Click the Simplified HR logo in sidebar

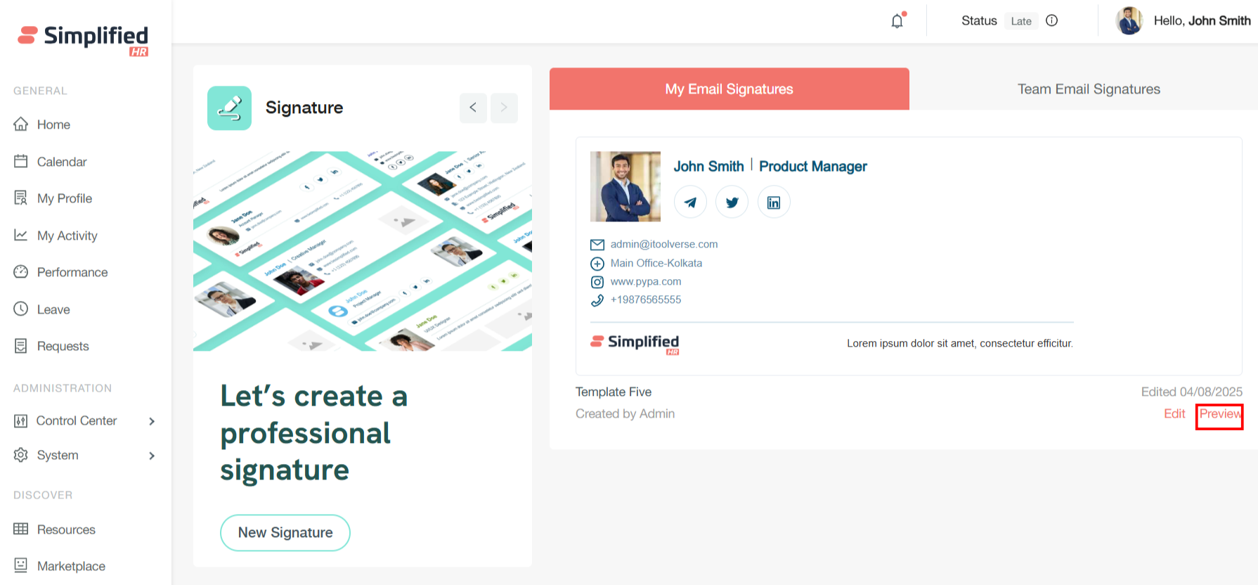(84, 39)
